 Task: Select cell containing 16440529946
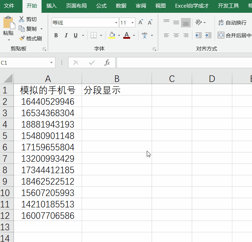click(x=48, y=101)
